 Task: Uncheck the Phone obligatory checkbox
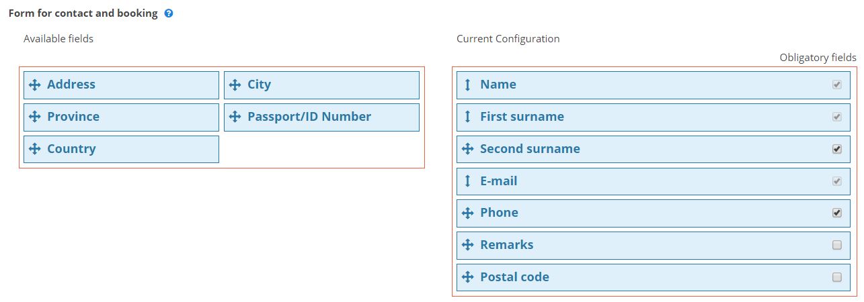point(837,213)
